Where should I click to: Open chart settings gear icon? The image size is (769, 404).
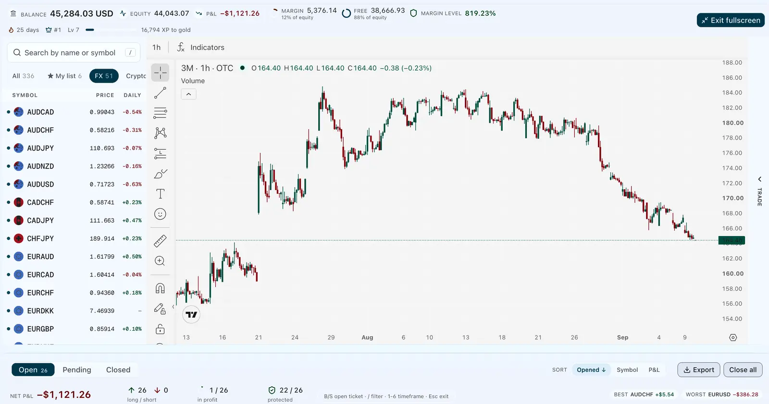[x=733, y=338]
